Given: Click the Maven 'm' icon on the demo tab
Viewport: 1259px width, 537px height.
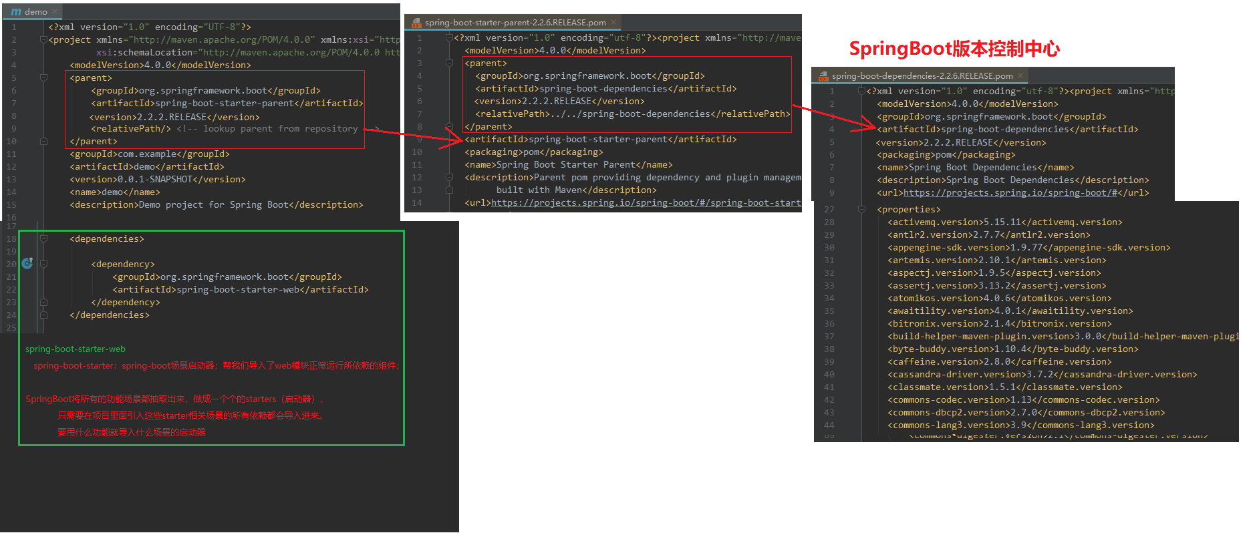Looking at the screenshot, I should (x=15, y=11).
